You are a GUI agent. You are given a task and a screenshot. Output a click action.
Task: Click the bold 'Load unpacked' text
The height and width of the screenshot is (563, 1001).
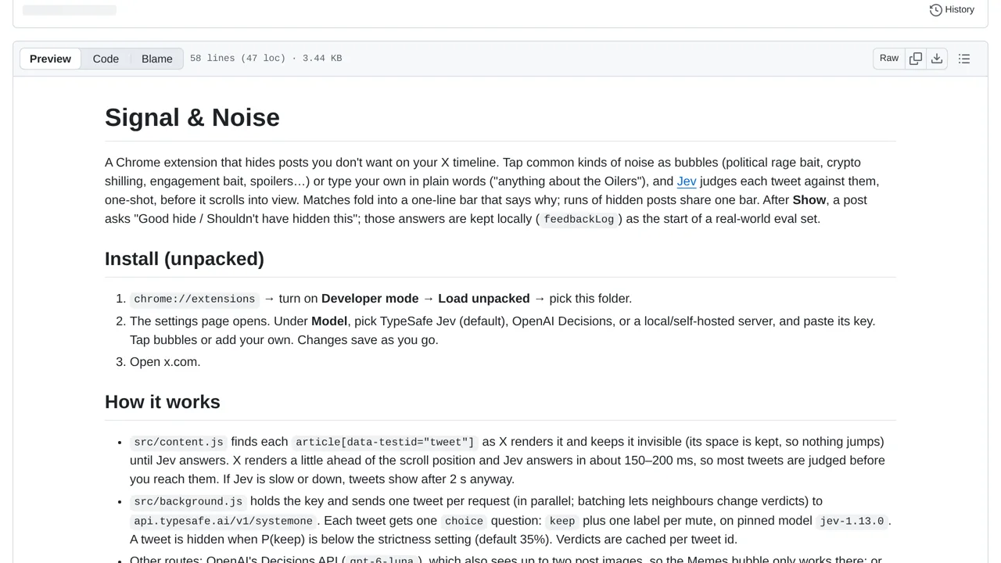tap(484, 299)
